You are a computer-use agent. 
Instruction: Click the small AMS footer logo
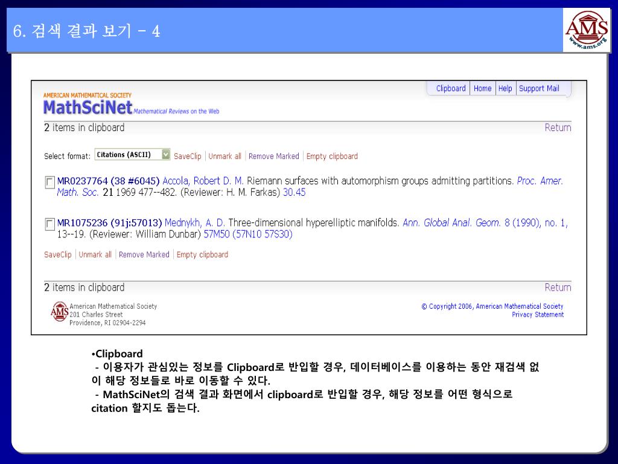pyautogui.click(x=60, y=312)
